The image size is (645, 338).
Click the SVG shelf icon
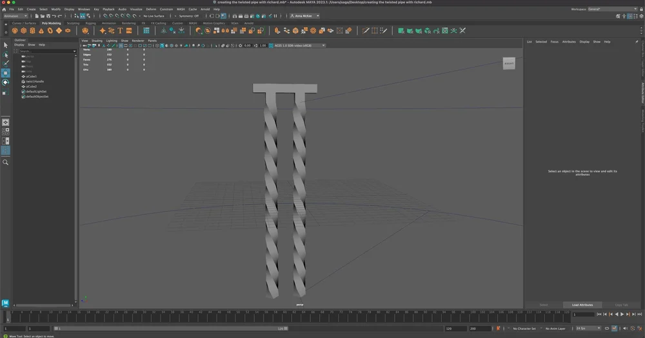tap(129, 31)
